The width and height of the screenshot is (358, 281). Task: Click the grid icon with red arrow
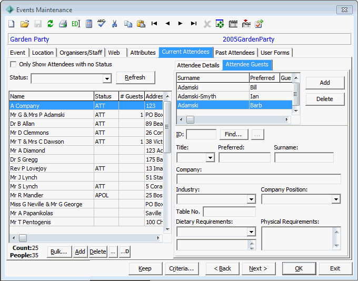246,24
